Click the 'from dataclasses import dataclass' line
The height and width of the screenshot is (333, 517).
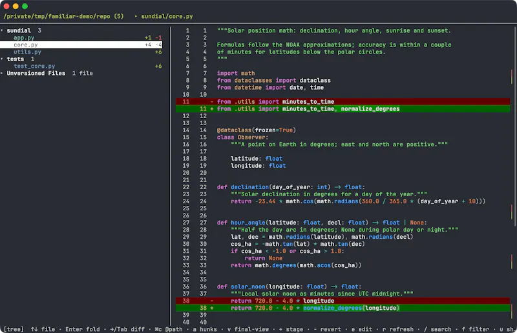273,81
